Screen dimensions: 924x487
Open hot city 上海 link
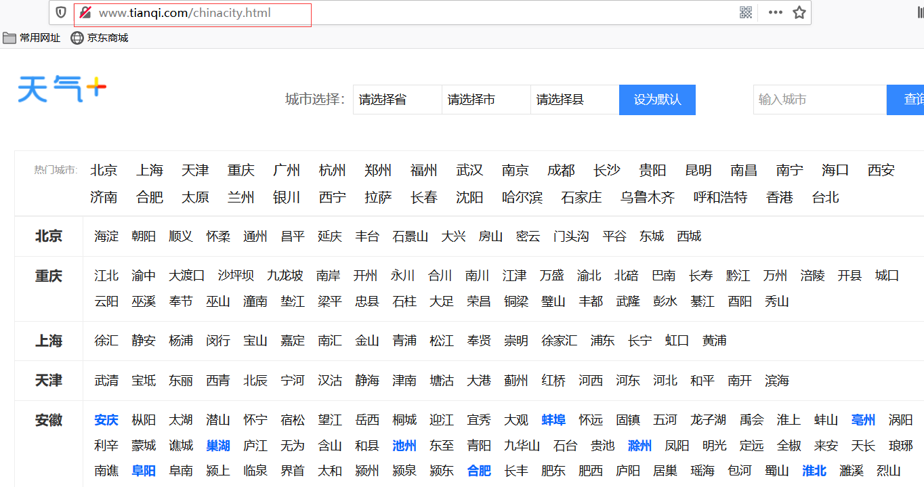[150, 170]
